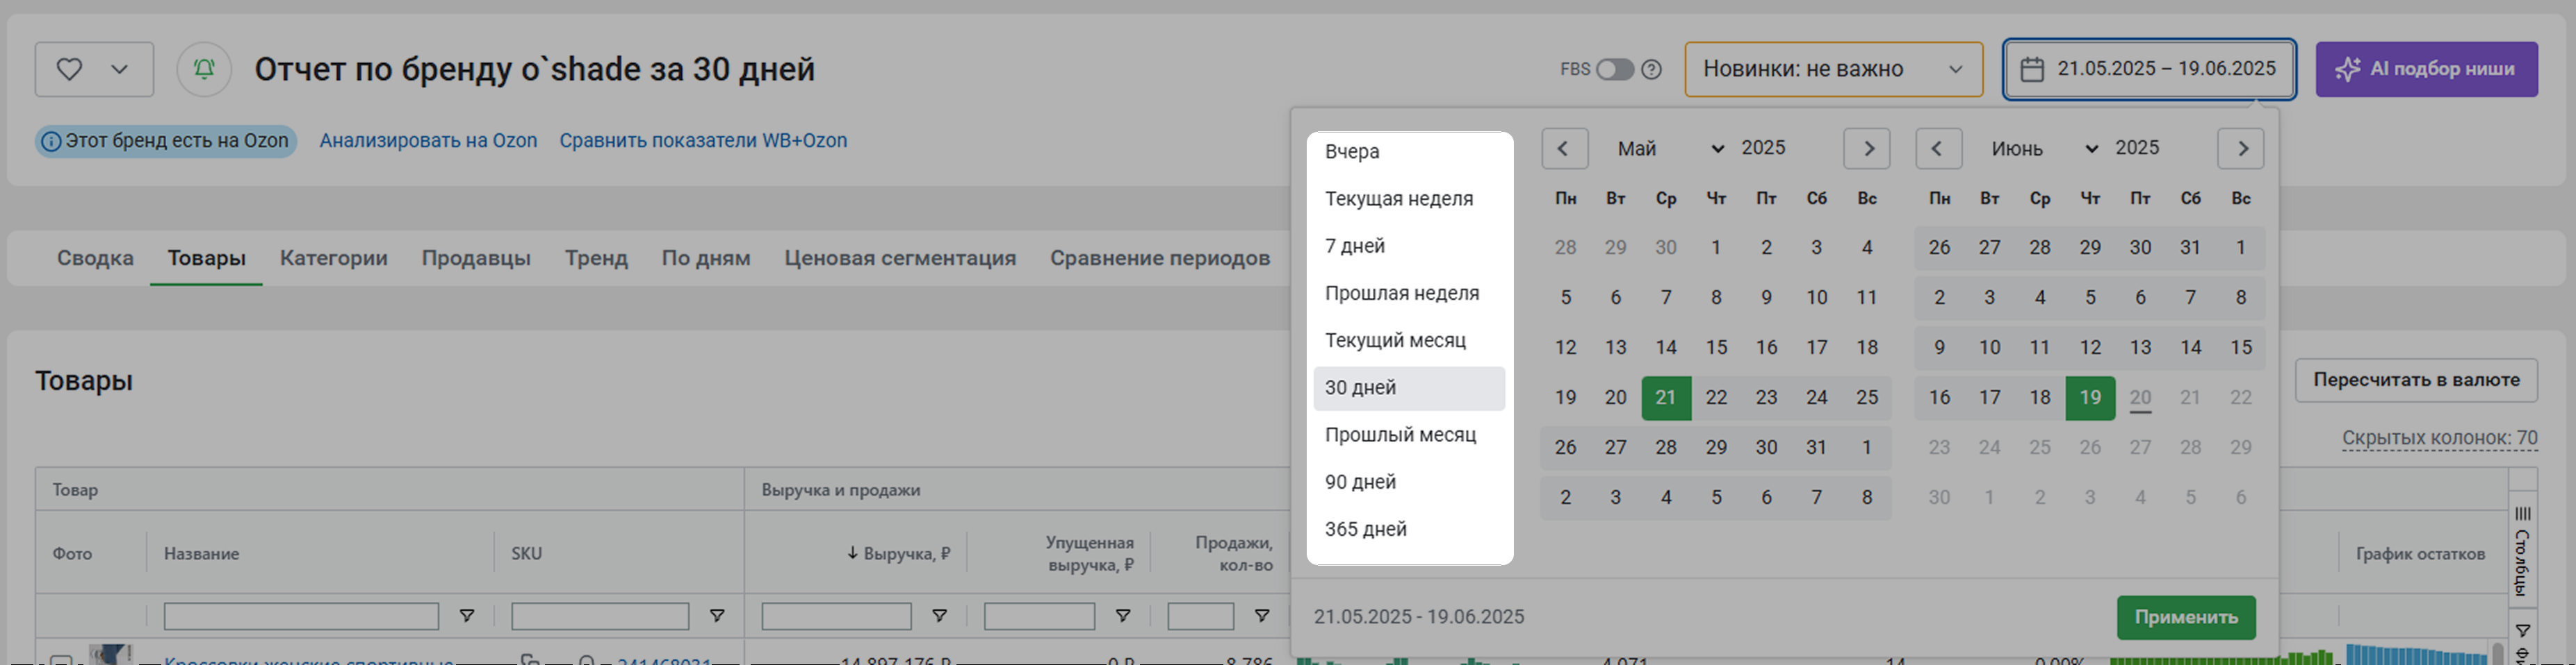Switch to the Продавцы tab
This screenshot has width=2576, height=665.
click(x=476, y=258)
